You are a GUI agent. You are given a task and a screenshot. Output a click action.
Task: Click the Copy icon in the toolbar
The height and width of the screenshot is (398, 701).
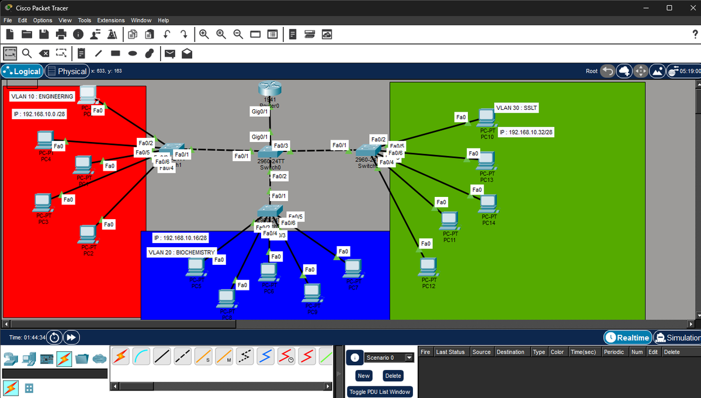tap(133, 34)
